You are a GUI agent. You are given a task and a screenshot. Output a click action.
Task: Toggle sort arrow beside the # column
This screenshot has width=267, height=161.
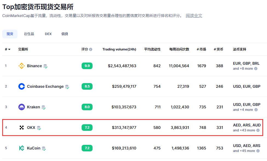9,49
